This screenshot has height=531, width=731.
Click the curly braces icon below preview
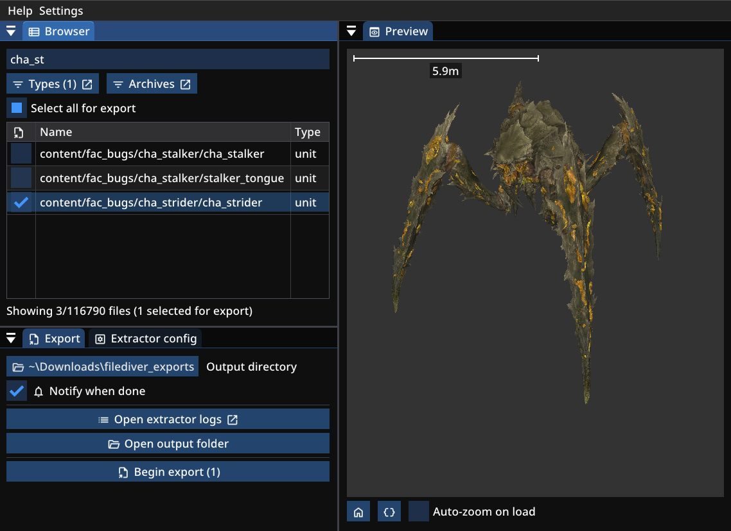(x=388, y=512)
